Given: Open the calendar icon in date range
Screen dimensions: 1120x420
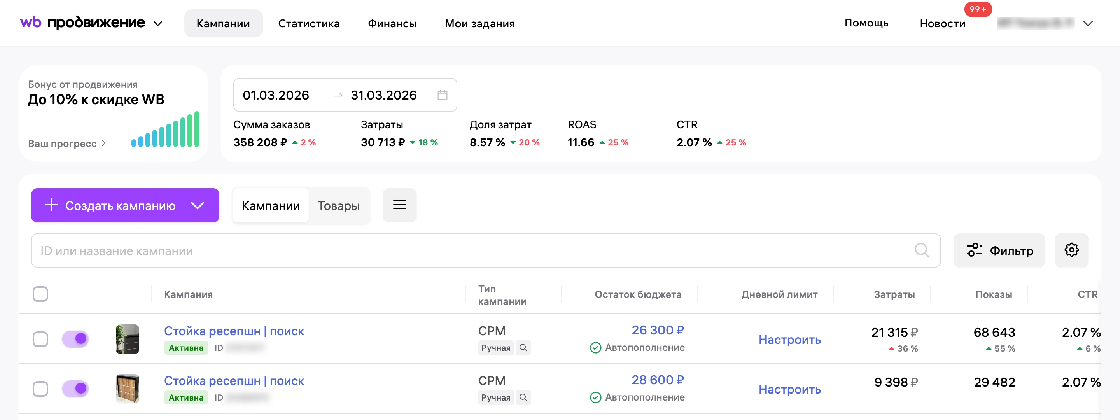Looking at the screenshot, I should click(442, 95).
